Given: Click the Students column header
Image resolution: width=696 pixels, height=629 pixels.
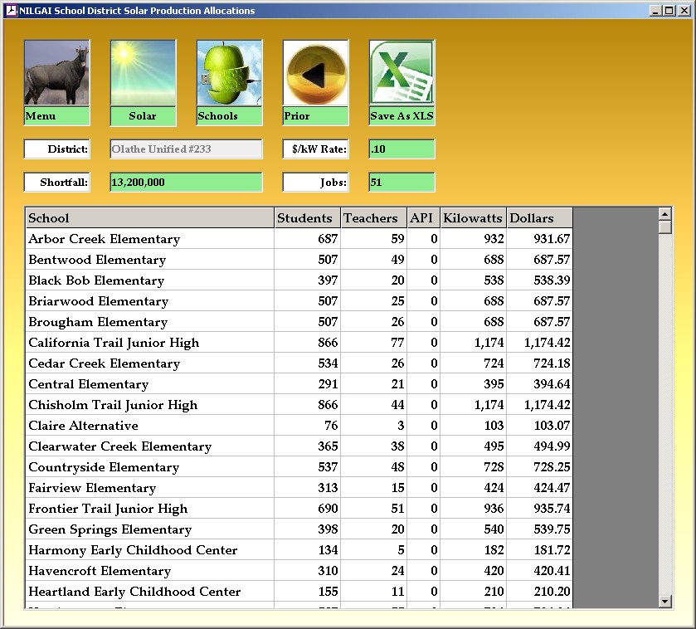Looking at the screenshot, I should [307, 218].
